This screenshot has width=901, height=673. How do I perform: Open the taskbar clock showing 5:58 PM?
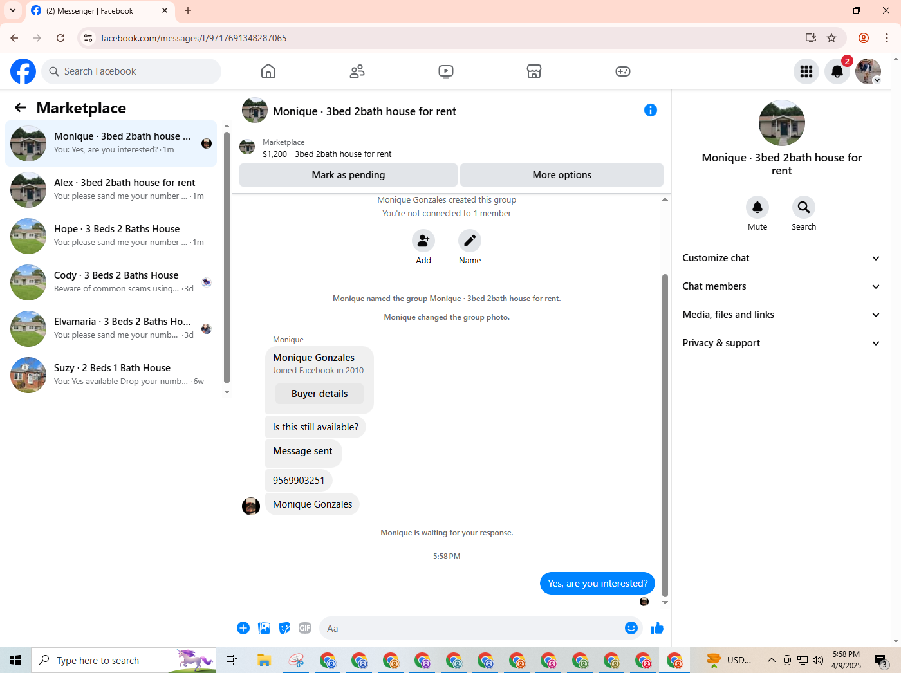coord(846,660)
